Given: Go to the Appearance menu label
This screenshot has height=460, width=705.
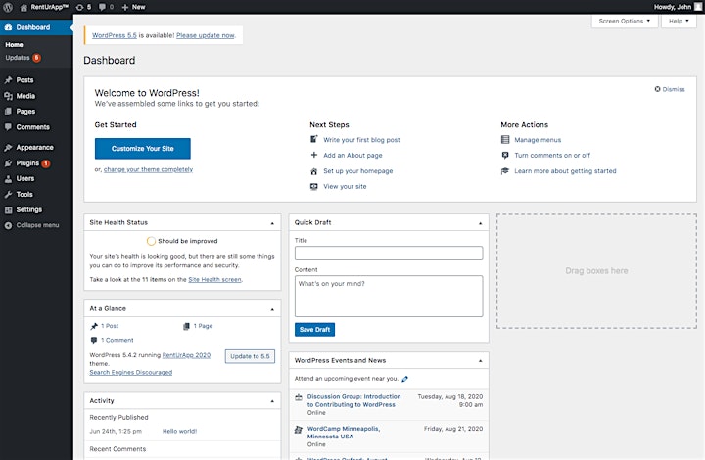Looking at the screenshot, I should [x=34, y=148].
